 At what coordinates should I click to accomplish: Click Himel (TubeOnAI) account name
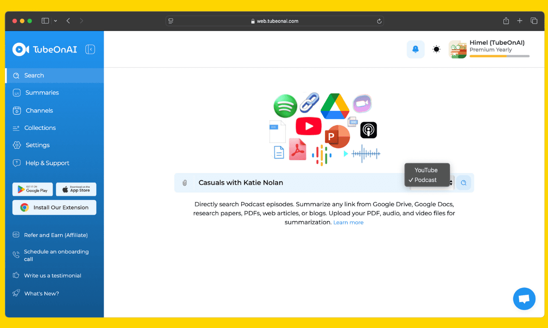coord(497,43)
